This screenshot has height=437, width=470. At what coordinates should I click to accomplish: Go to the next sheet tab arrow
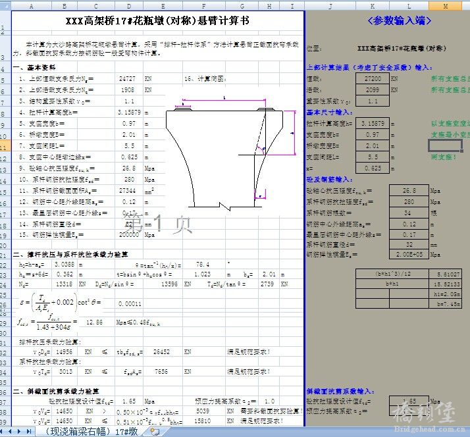19,432
